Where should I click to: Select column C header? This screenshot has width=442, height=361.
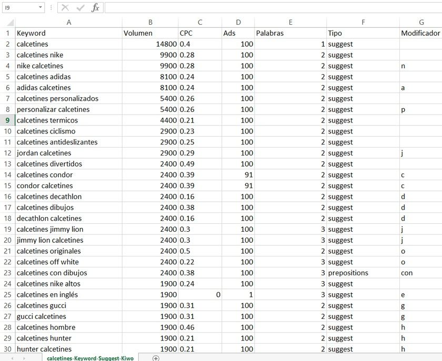coord(200,22)
